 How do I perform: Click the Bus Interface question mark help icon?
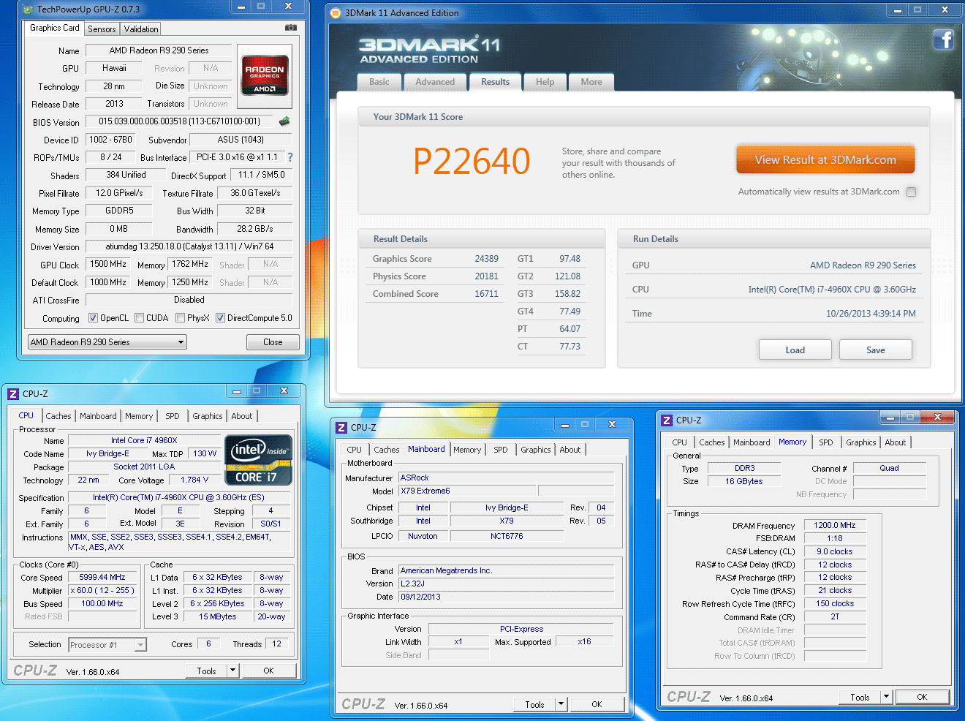(x=290, y=157)
